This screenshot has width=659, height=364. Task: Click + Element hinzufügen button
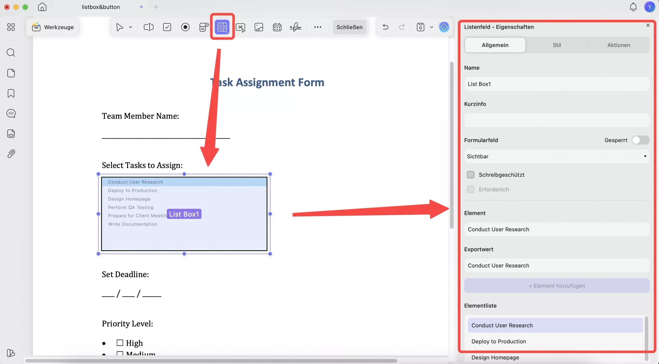pyautogui.click(x=557, y=286)
